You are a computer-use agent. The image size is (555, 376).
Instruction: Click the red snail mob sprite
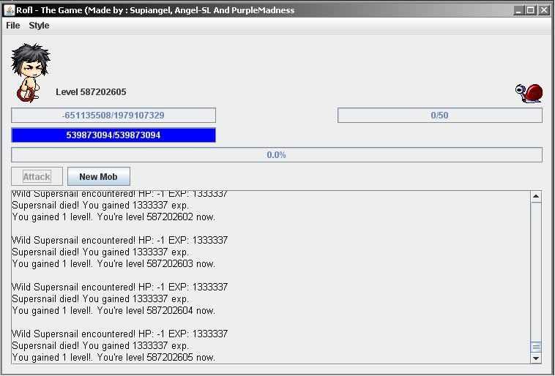(x=529, y=93)
